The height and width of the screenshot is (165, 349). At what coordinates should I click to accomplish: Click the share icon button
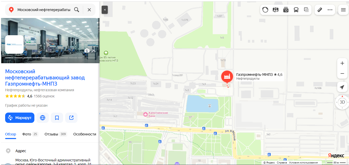pyautogui.click(x=71, y=118)
